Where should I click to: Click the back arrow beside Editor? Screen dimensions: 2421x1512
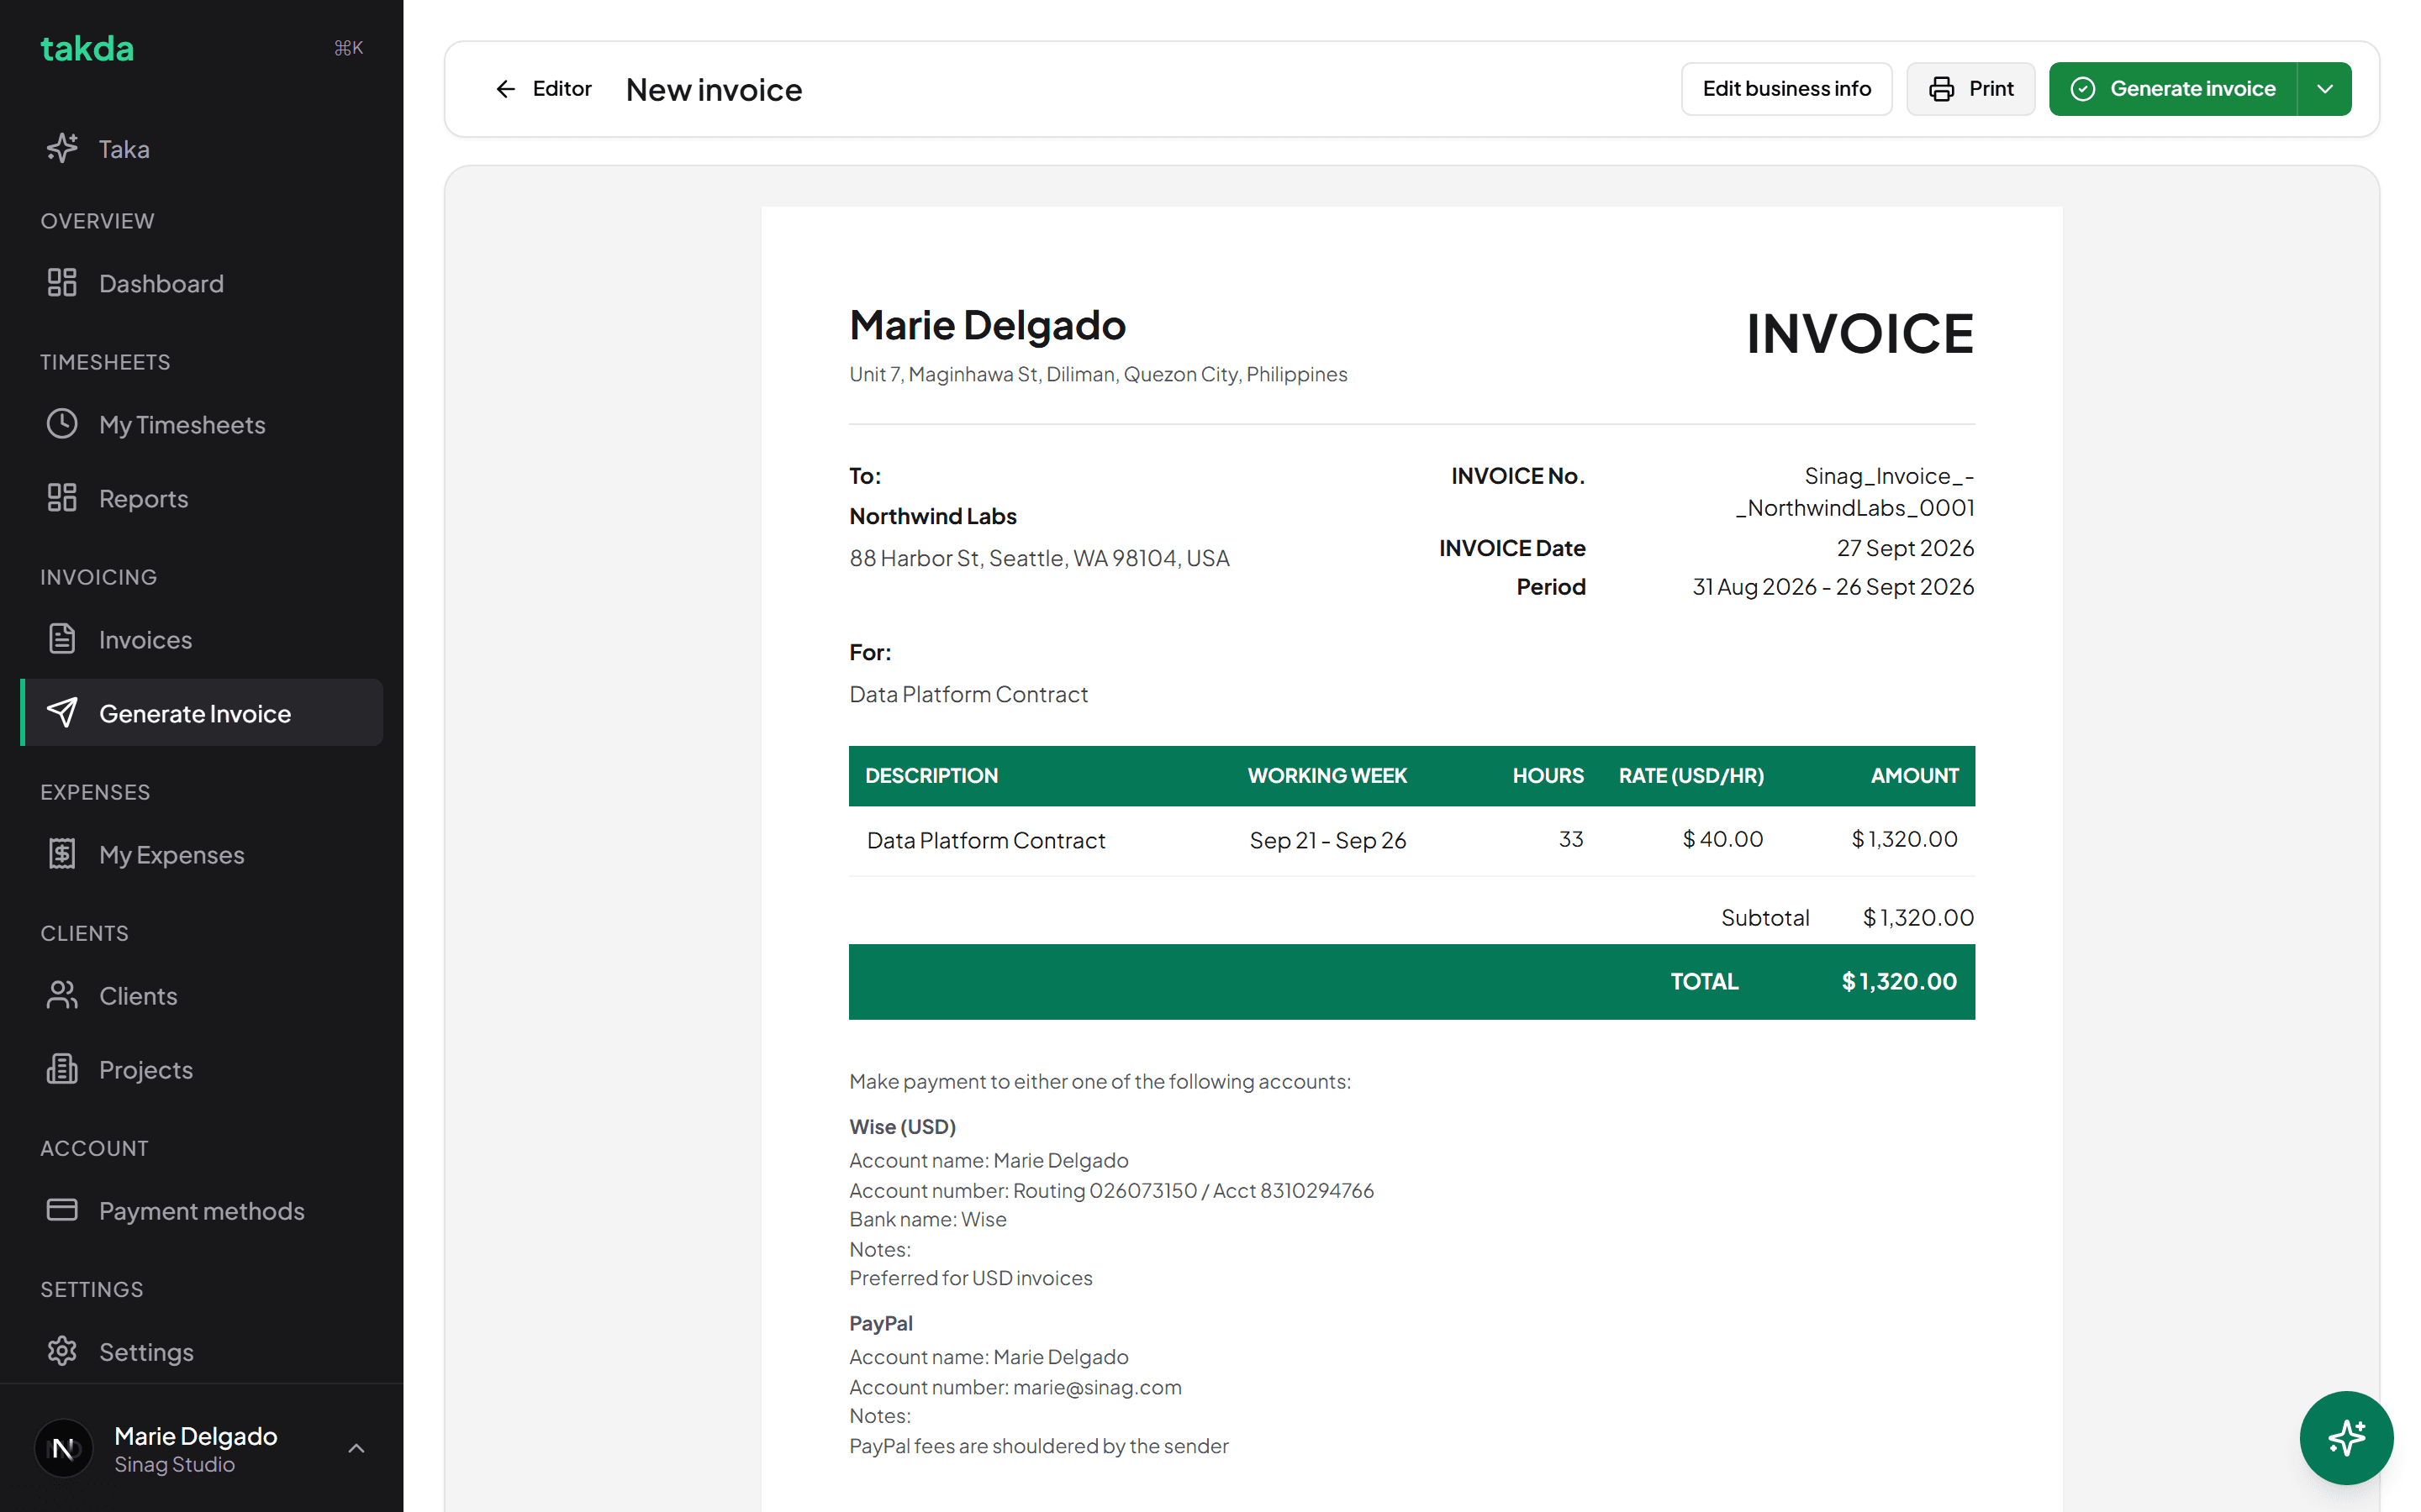click(506, 89)
